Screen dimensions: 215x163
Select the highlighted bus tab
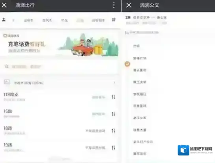coord(80,20)
